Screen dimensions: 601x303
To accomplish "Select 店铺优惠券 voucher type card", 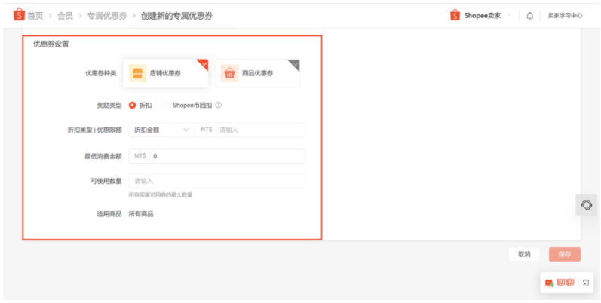I will click(x=166, y=73).
